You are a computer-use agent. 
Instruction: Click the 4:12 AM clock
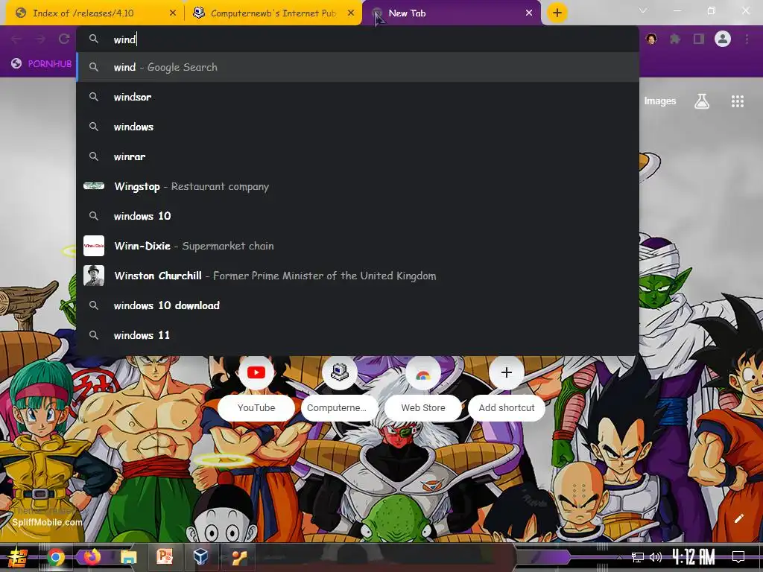tap(694, 556)
